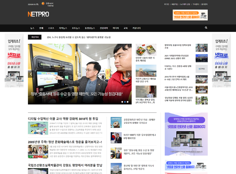Go to previous slide with left arrow
This screenshot has width=236, height=174.
tap(31, 74)
